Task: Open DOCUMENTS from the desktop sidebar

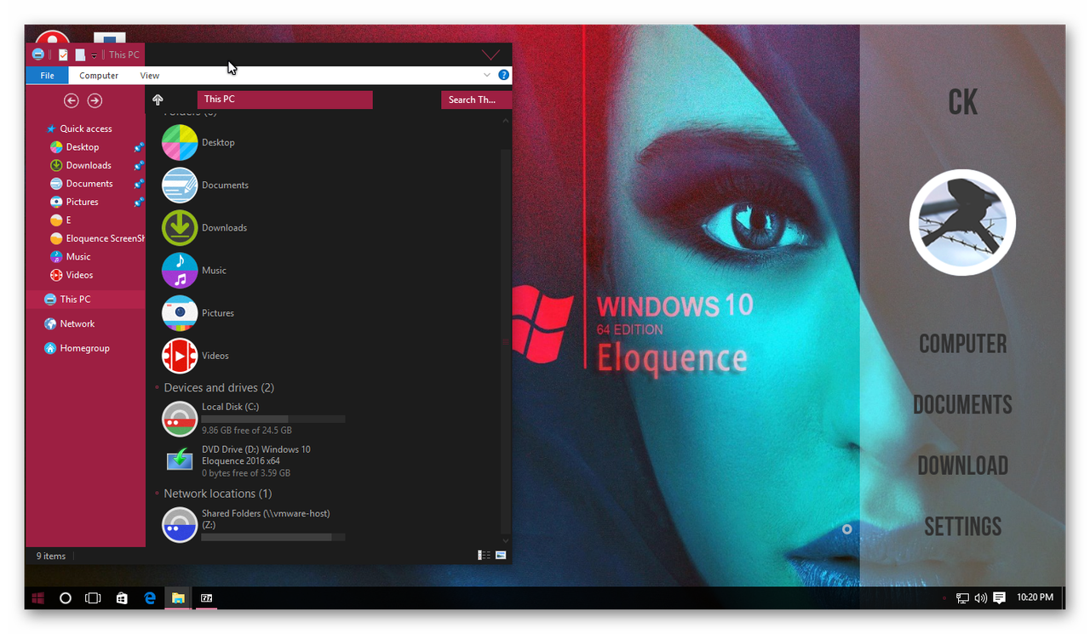Action: [x=962, y=404]
